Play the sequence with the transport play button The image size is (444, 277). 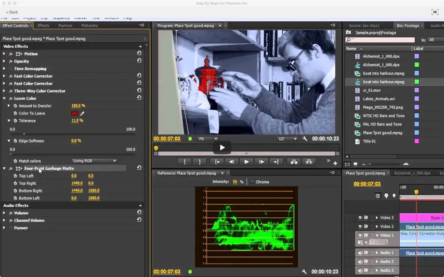(x=247, y=162)
